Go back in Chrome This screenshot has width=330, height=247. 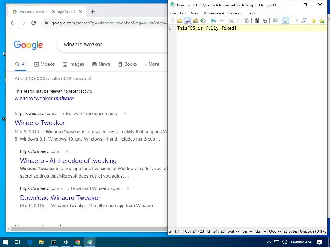[13, 23]
